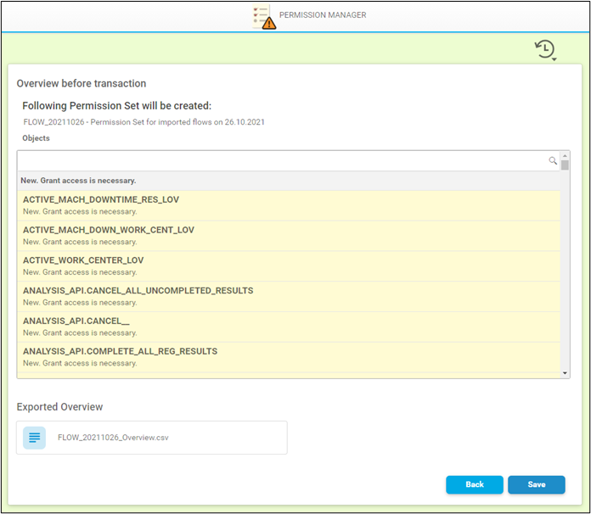Open the history clock icon
Viewport: 591px width, 514px height.
coord(544,49)
